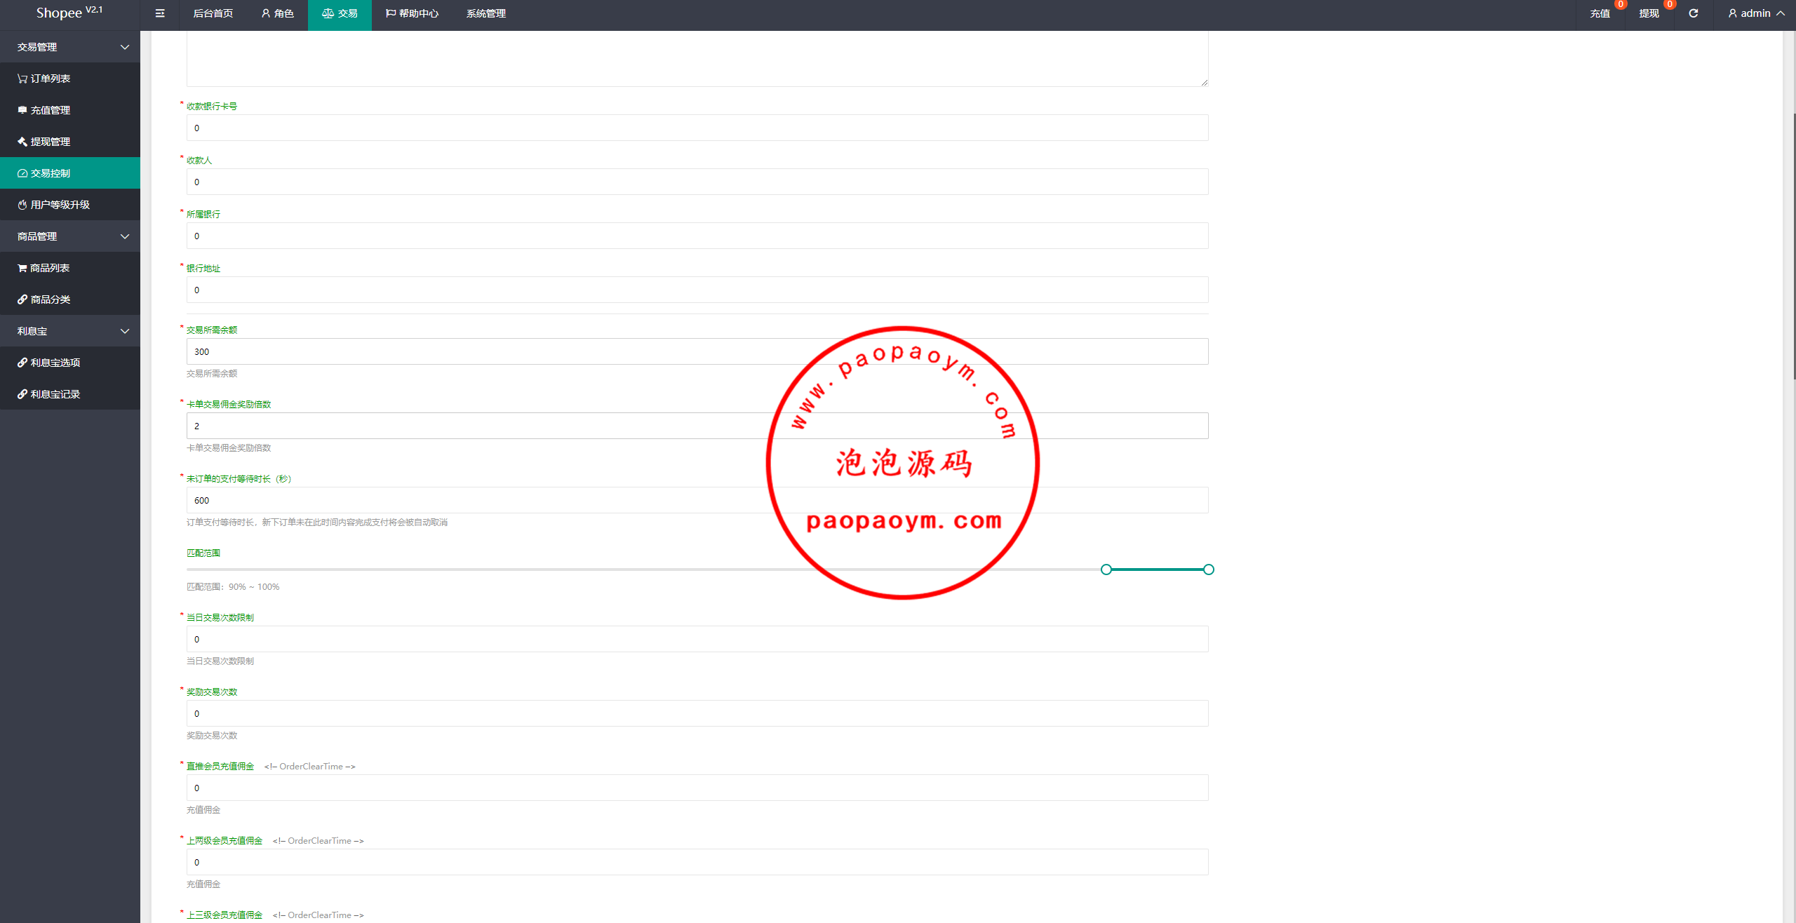1796x923 pixels.
Task: Open 用户等级升级 with the flame icon
Action: tap(53, 205)
